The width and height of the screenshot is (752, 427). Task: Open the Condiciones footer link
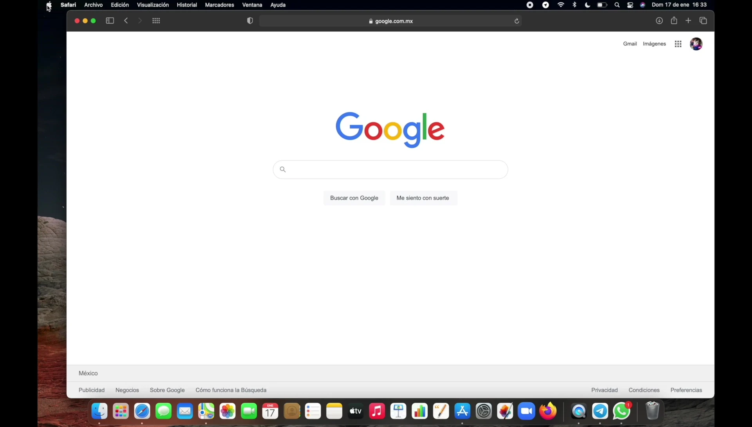[x=644, y=390]
